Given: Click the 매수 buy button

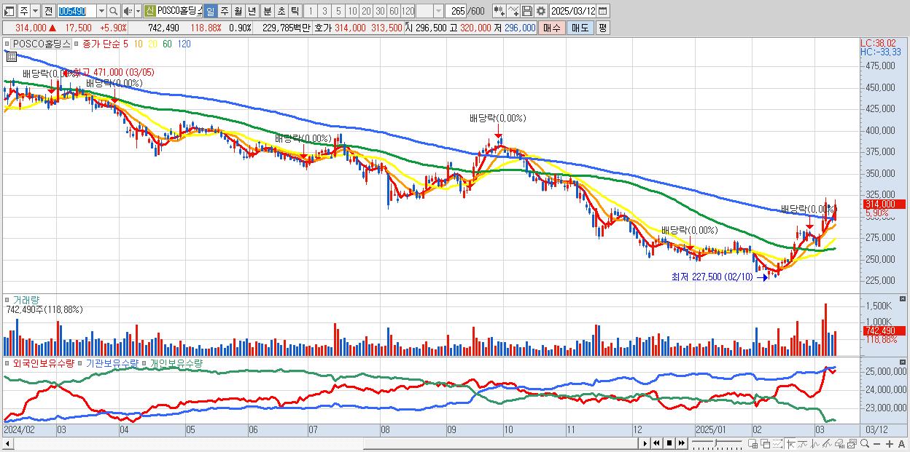Looking at the screenshot, I should [x=552, y=28].
